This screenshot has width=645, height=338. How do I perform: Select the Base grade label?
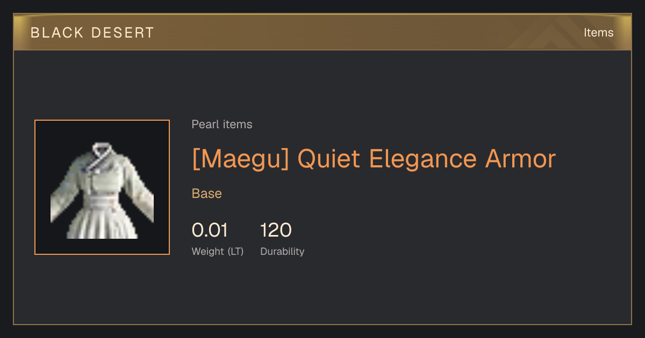click(207, 194)
